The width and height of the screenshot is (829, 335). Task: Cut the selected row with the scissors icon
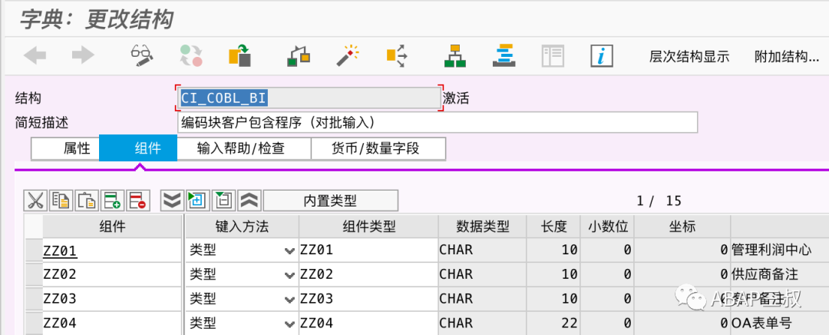pyautogui.click(x=35, y=201)
